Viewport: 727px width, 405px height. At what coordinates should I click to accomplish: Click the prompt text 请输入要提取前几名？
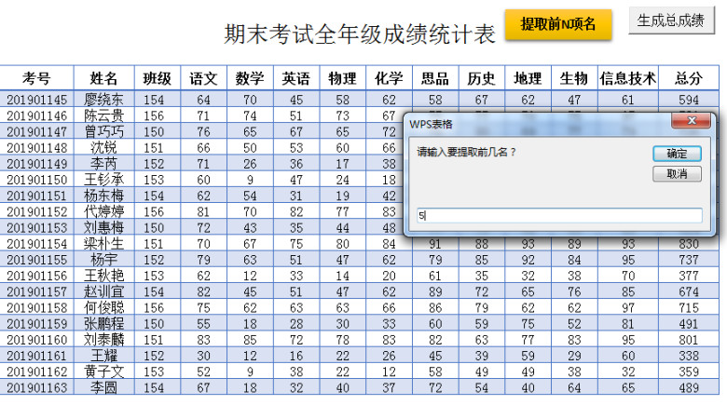[466, 152]
